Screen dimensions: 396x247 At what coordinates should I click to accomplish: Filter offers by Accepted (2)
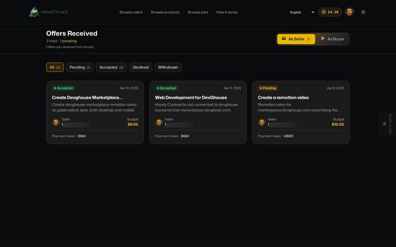(x=111, y=67)
